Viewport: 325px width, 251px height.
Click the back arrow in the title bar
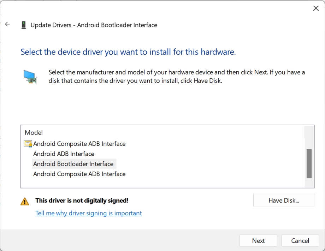click(x=7, y=25)
